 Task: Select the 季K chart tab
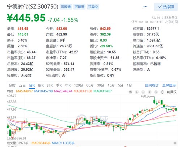59,85
